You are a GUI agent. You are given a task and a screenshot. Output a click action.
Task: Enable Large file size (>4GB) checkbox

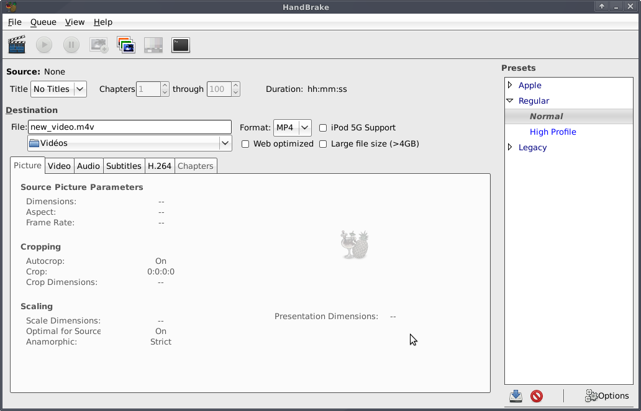(x=323, y=144)
